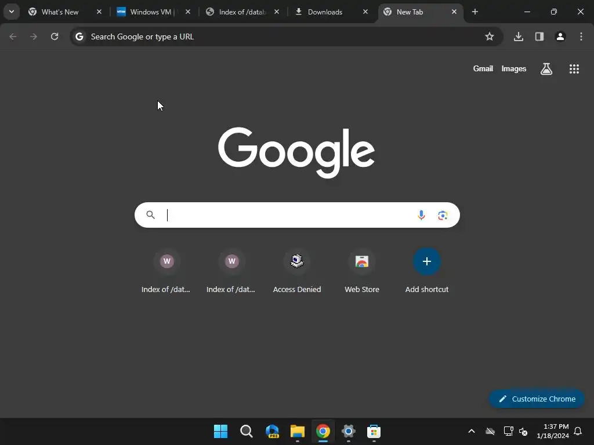Open Chrome's three-dot menu

(581, 37)
